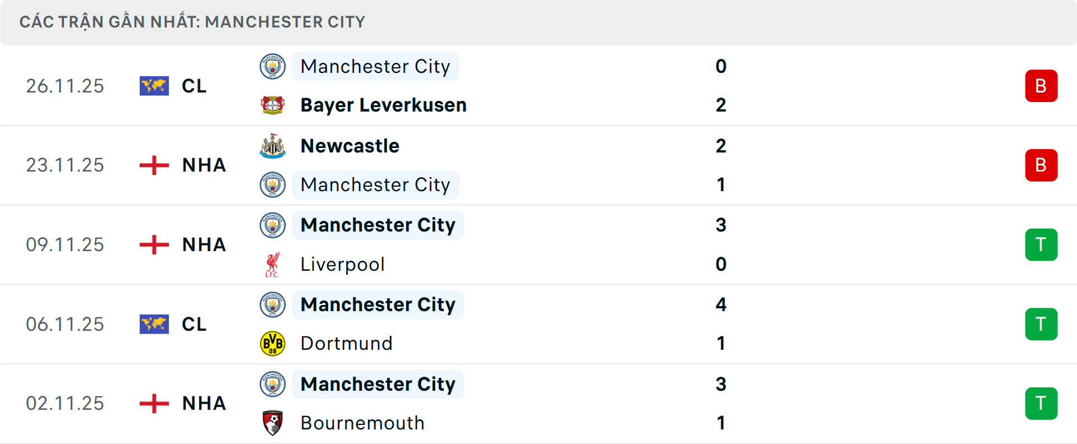
Task: Click the Champions League globe icon beside 26.11.25
Action: pyautogui.click(x=154, y=86)
